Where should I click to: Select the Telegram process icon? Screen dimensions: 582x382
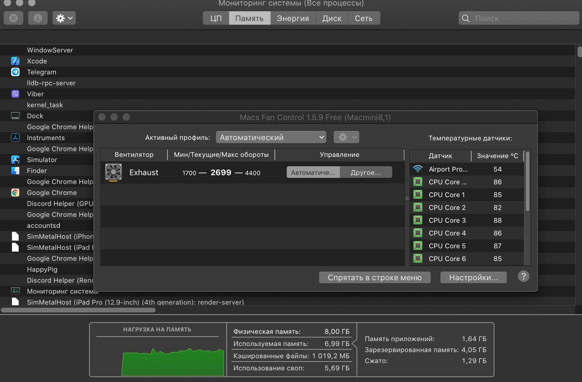pos(15,72)
